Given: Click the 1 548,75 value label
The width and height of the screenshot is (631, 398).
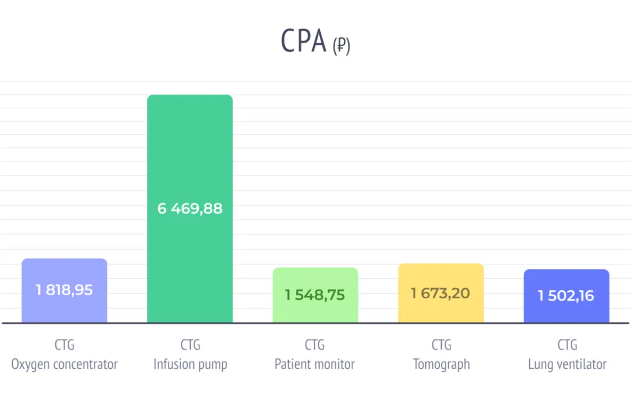Looking at the screenshot, I should (x=315, y=295).
